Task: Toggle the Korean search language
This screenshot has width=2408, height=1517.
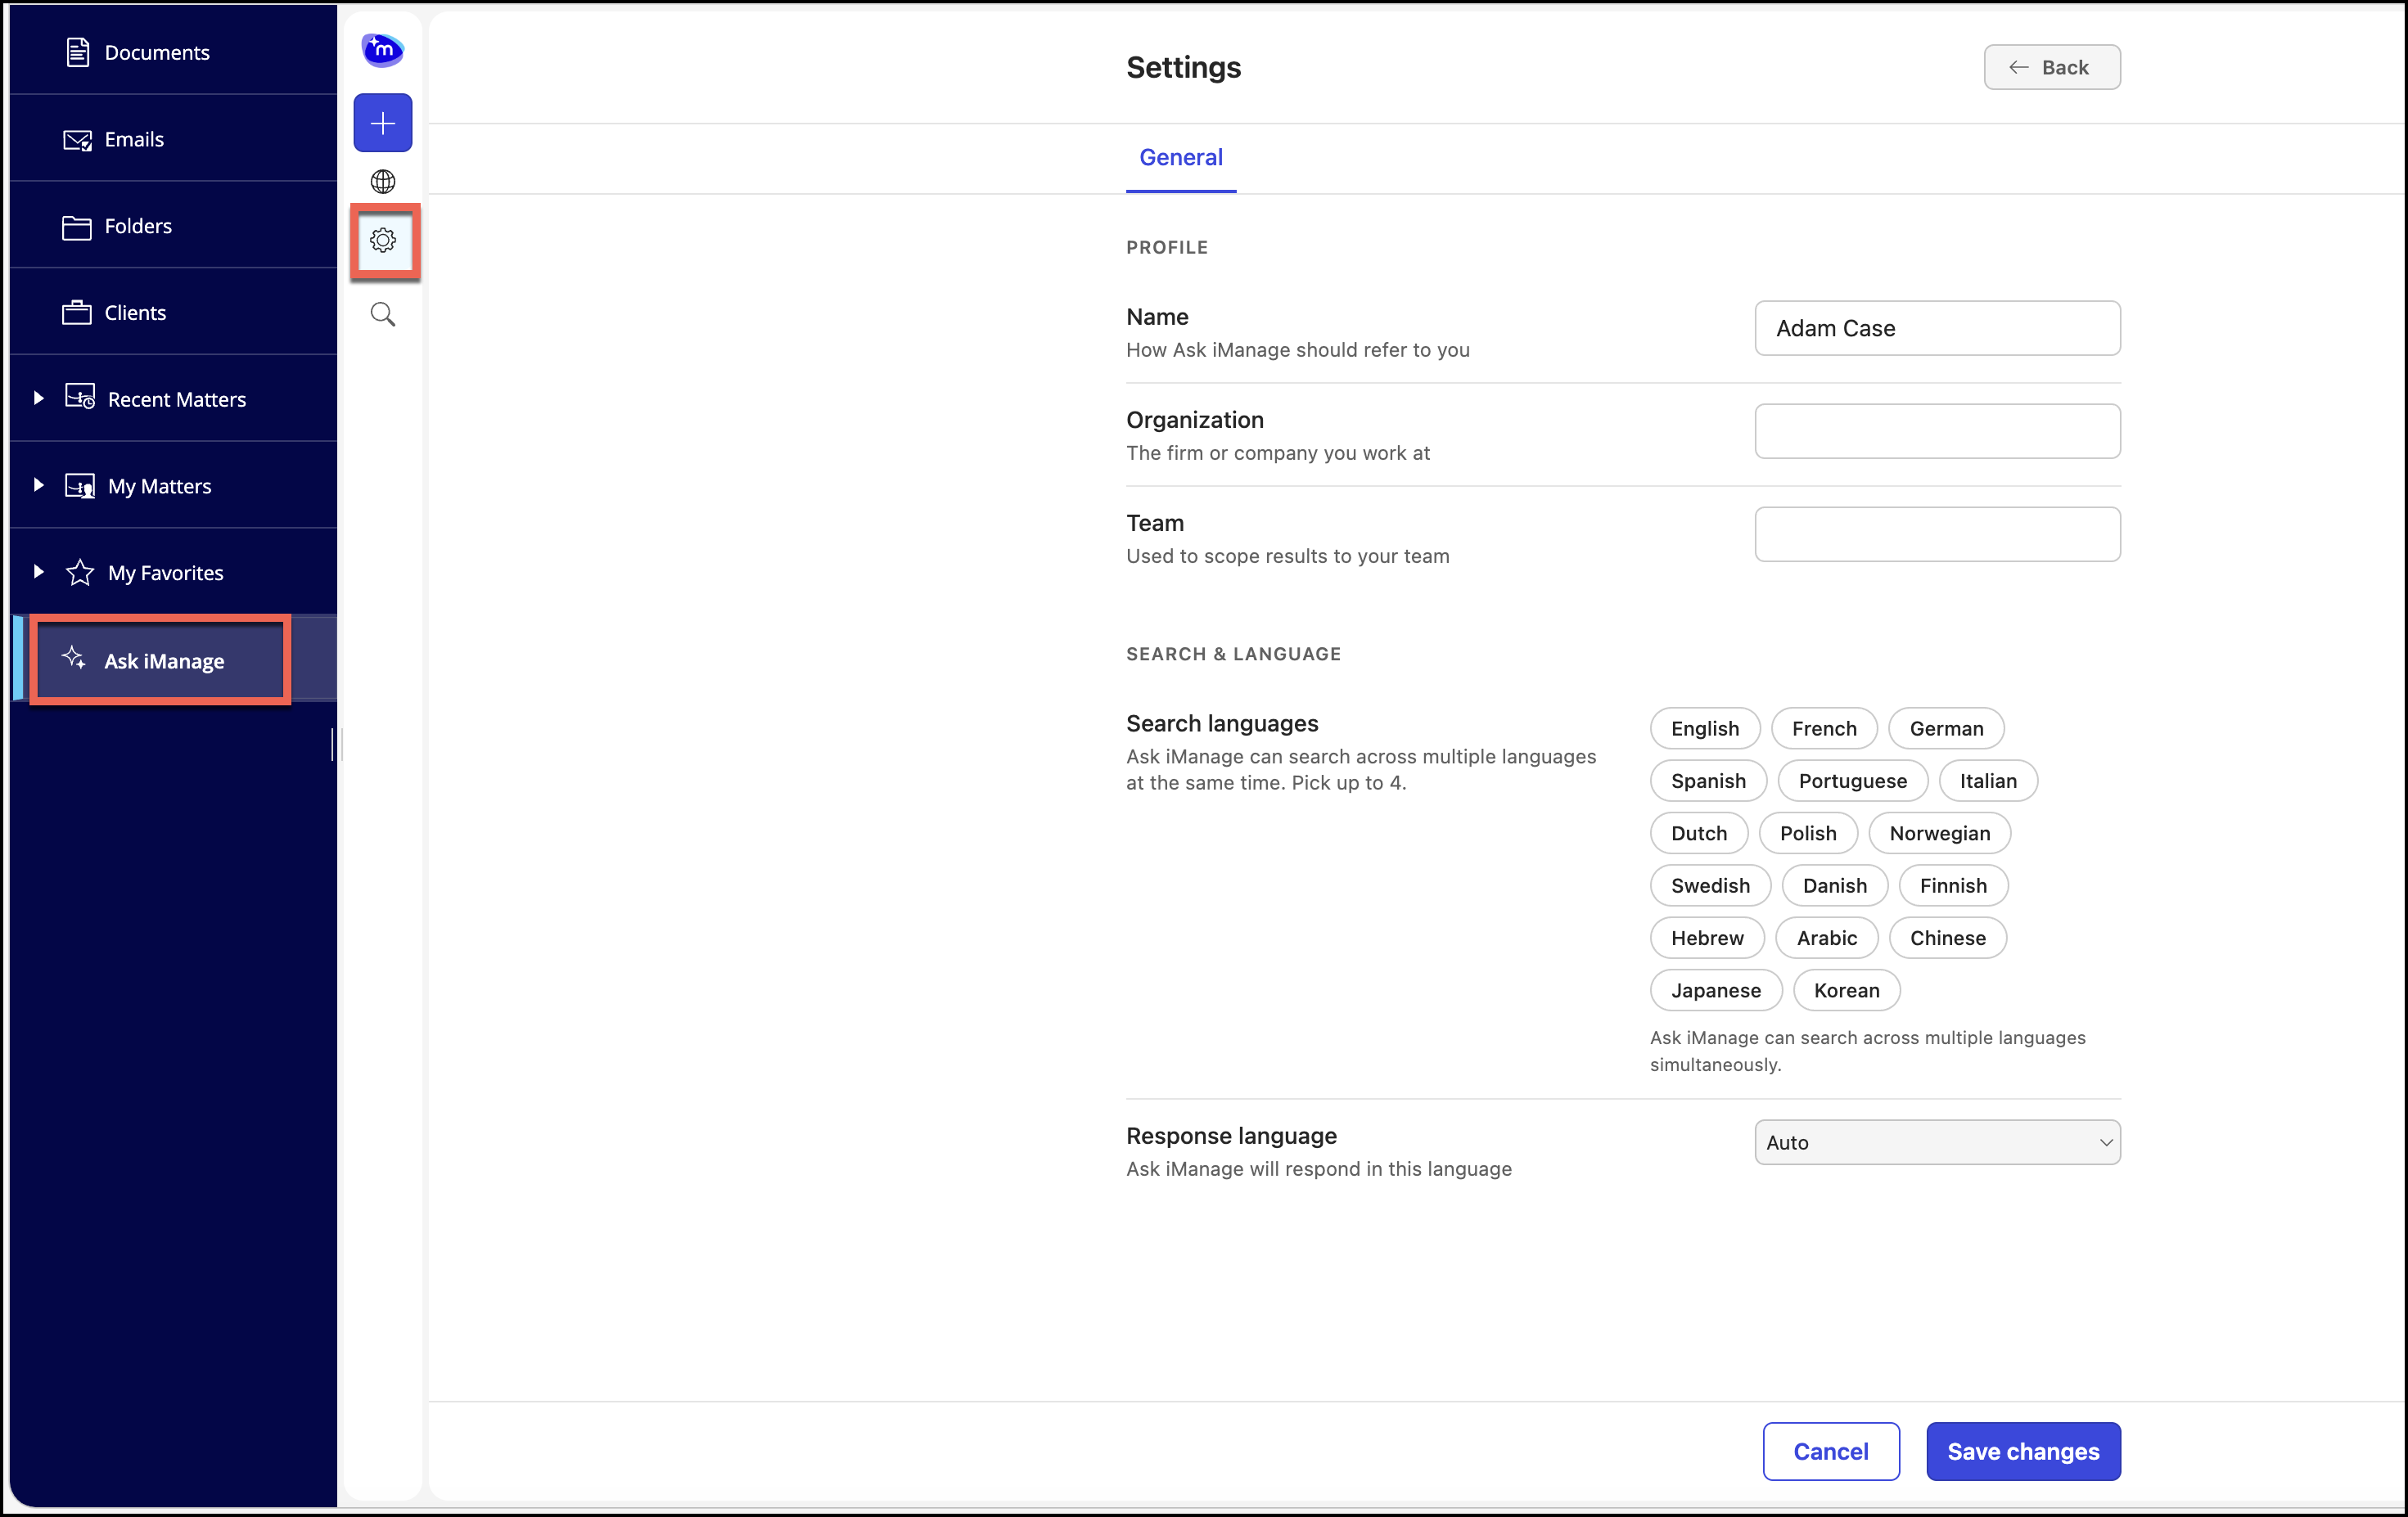Action: 1846,990
